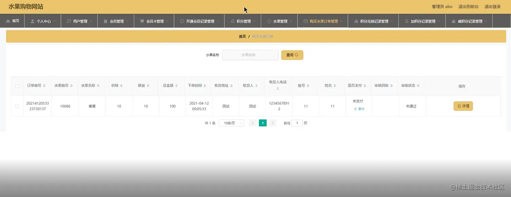This screenshot has height=197, width=511.
Task: Sort the table by 订单编号 column arrows
Action: 44,86
